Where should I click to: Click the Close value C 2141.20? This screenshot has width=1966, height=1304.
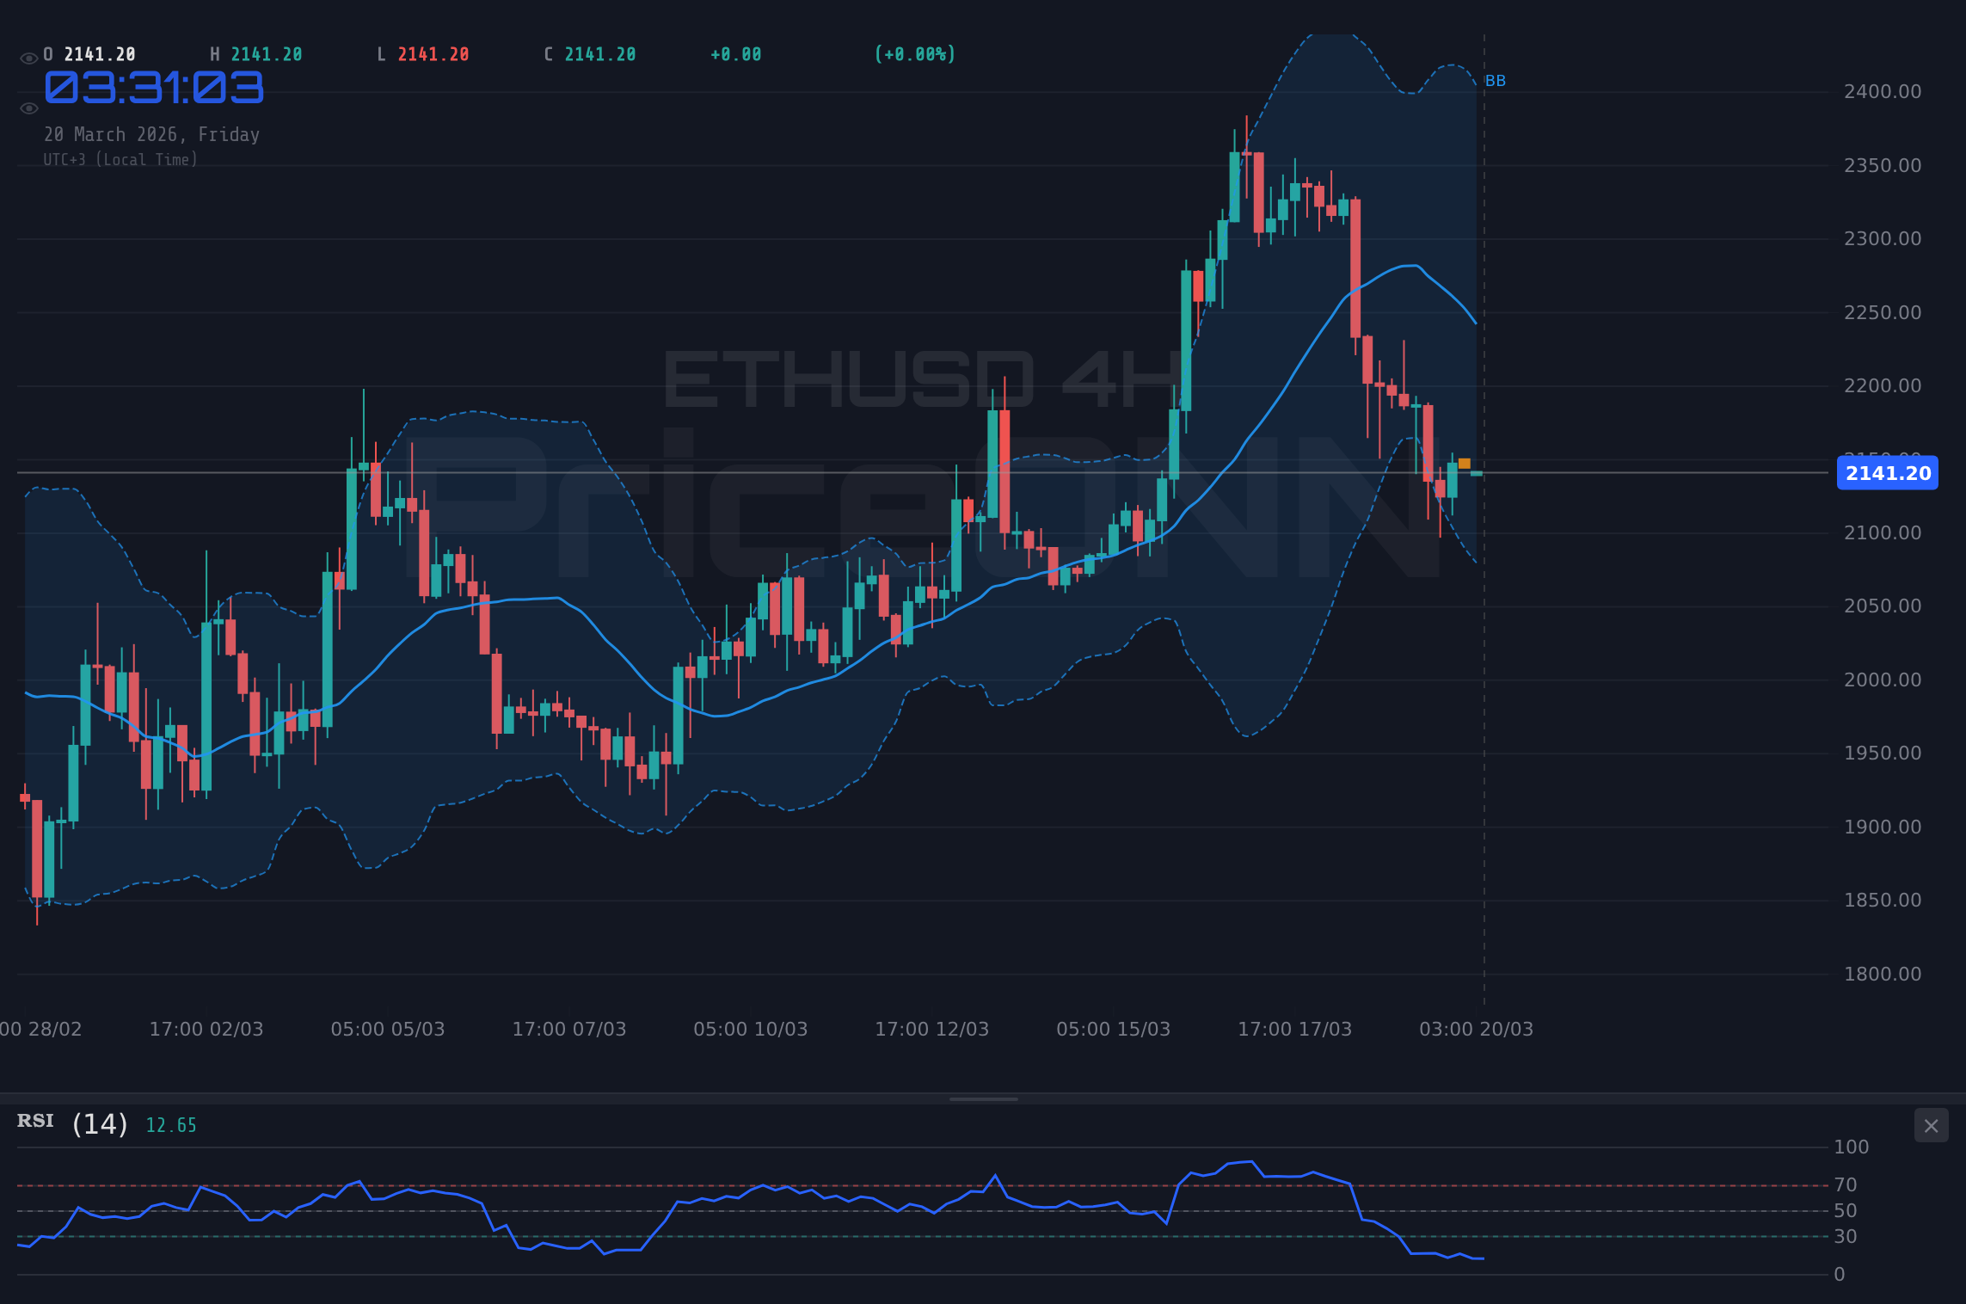(589, 53)
